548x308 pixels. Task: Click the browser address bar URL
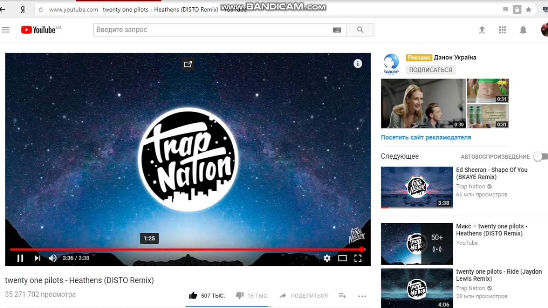(73, 9)
